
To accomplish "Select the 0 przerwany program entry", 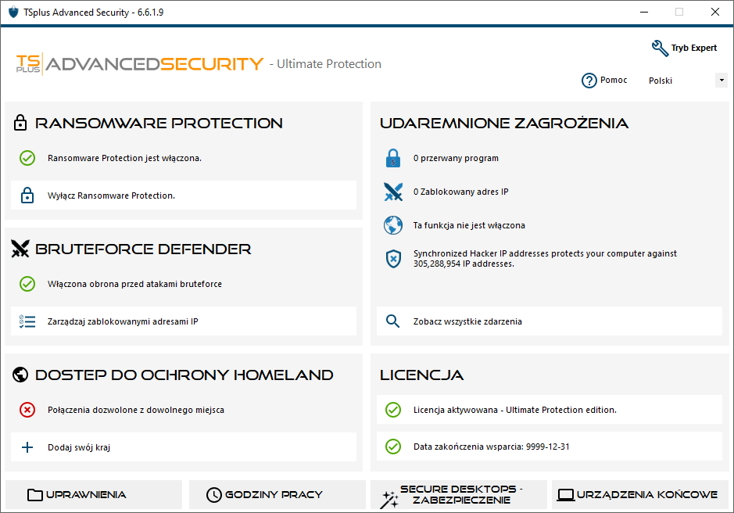I will (x=456, y=158).
